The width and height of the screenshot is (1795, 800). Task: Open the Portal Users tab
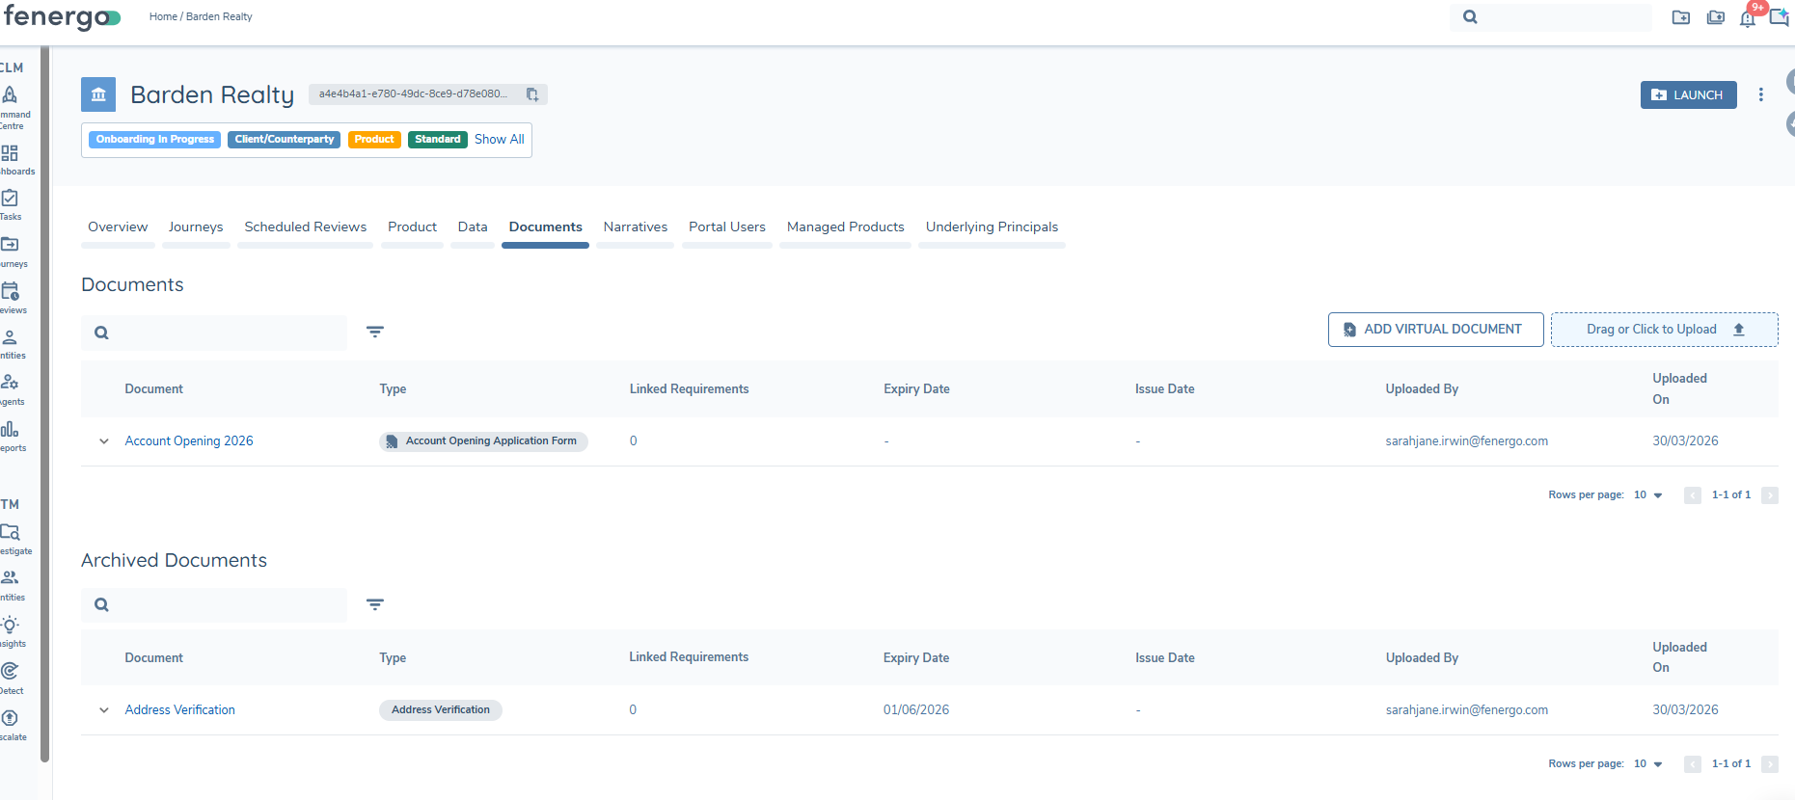tap(727, 227)
